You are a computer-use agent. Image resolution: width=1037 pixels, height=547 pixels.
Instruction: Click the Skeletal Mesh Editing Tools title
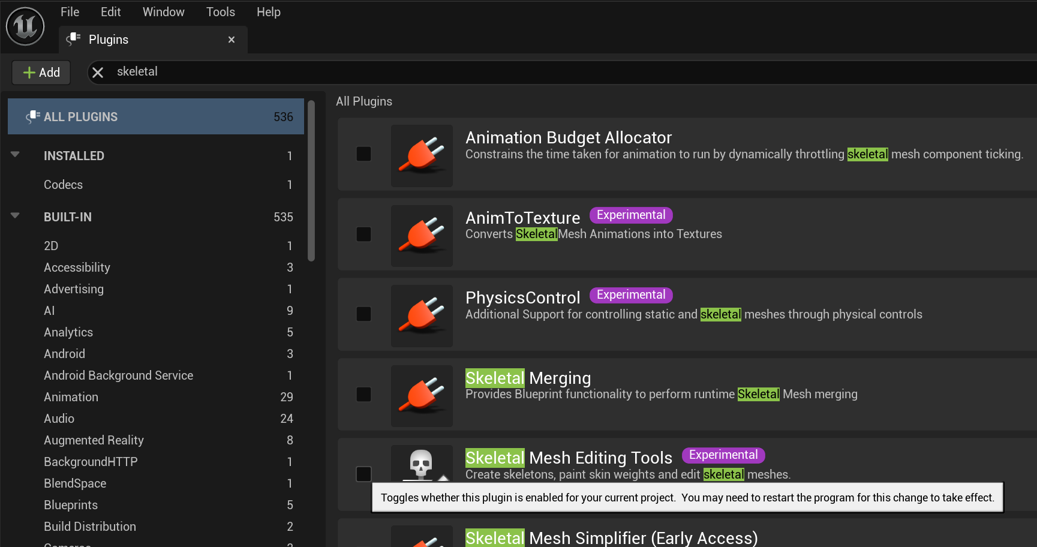tap(569, 458)
